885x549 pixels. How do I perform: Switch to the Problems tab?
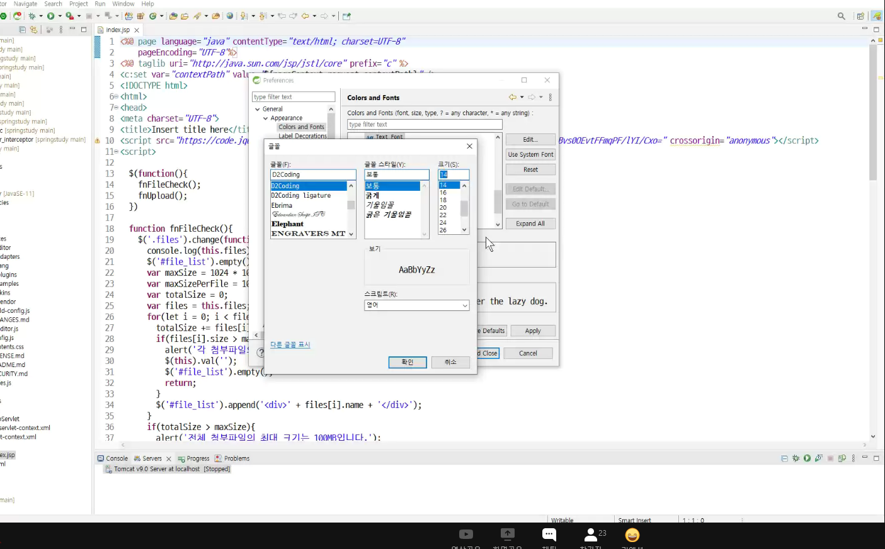232,458
